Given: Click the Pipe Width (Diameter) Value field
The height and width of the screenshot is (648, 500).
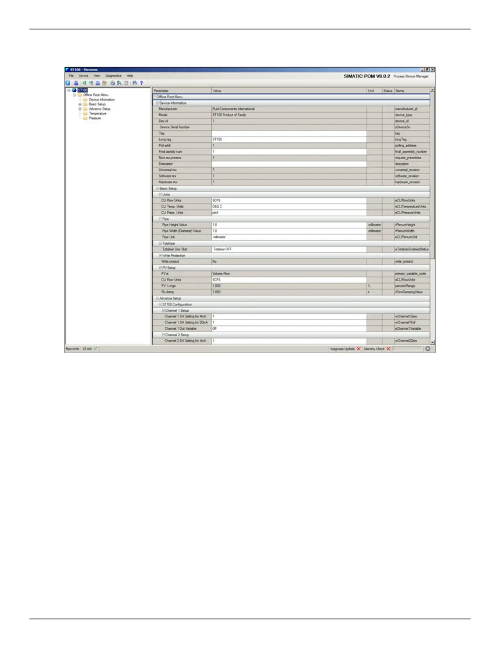Looking at the screenshot, I should [289, 231].
